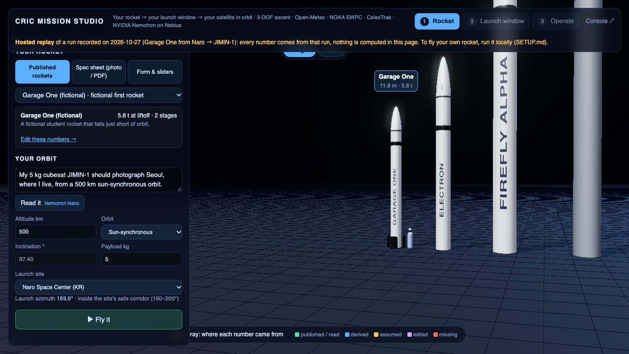Select the Electron rocket model
Image resolution: width=629 pixels, height=354 pixels.
pos(443,153)
